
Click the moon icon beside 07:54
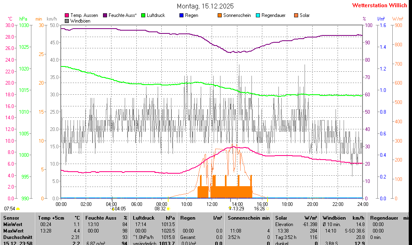[x=18, y=209]
